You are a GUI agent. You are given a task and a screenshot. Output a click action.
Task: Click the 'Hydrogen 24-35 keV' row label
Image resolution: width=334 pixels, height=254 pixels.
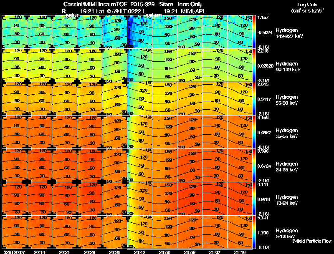click(287, 167)
